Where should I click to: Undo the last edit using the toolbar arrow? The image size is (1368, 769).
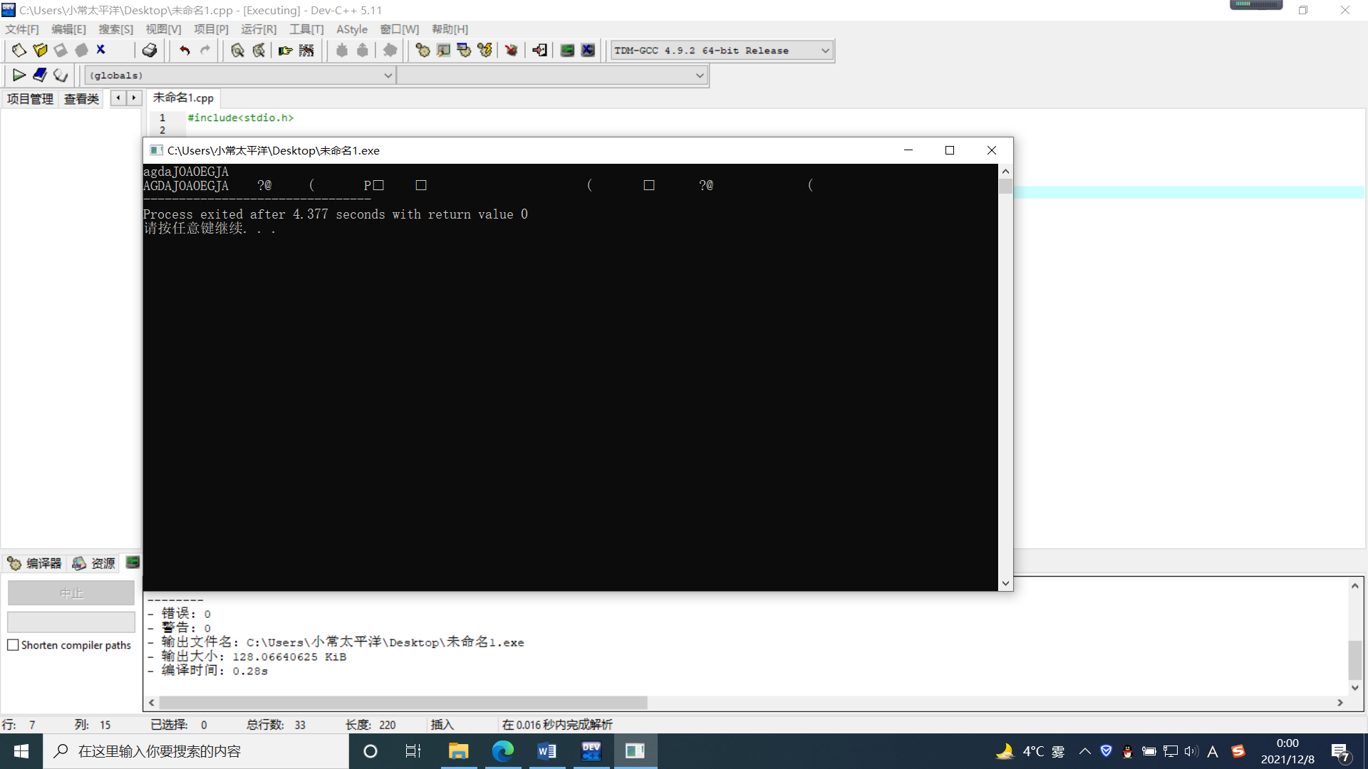(x=184, y=50)
